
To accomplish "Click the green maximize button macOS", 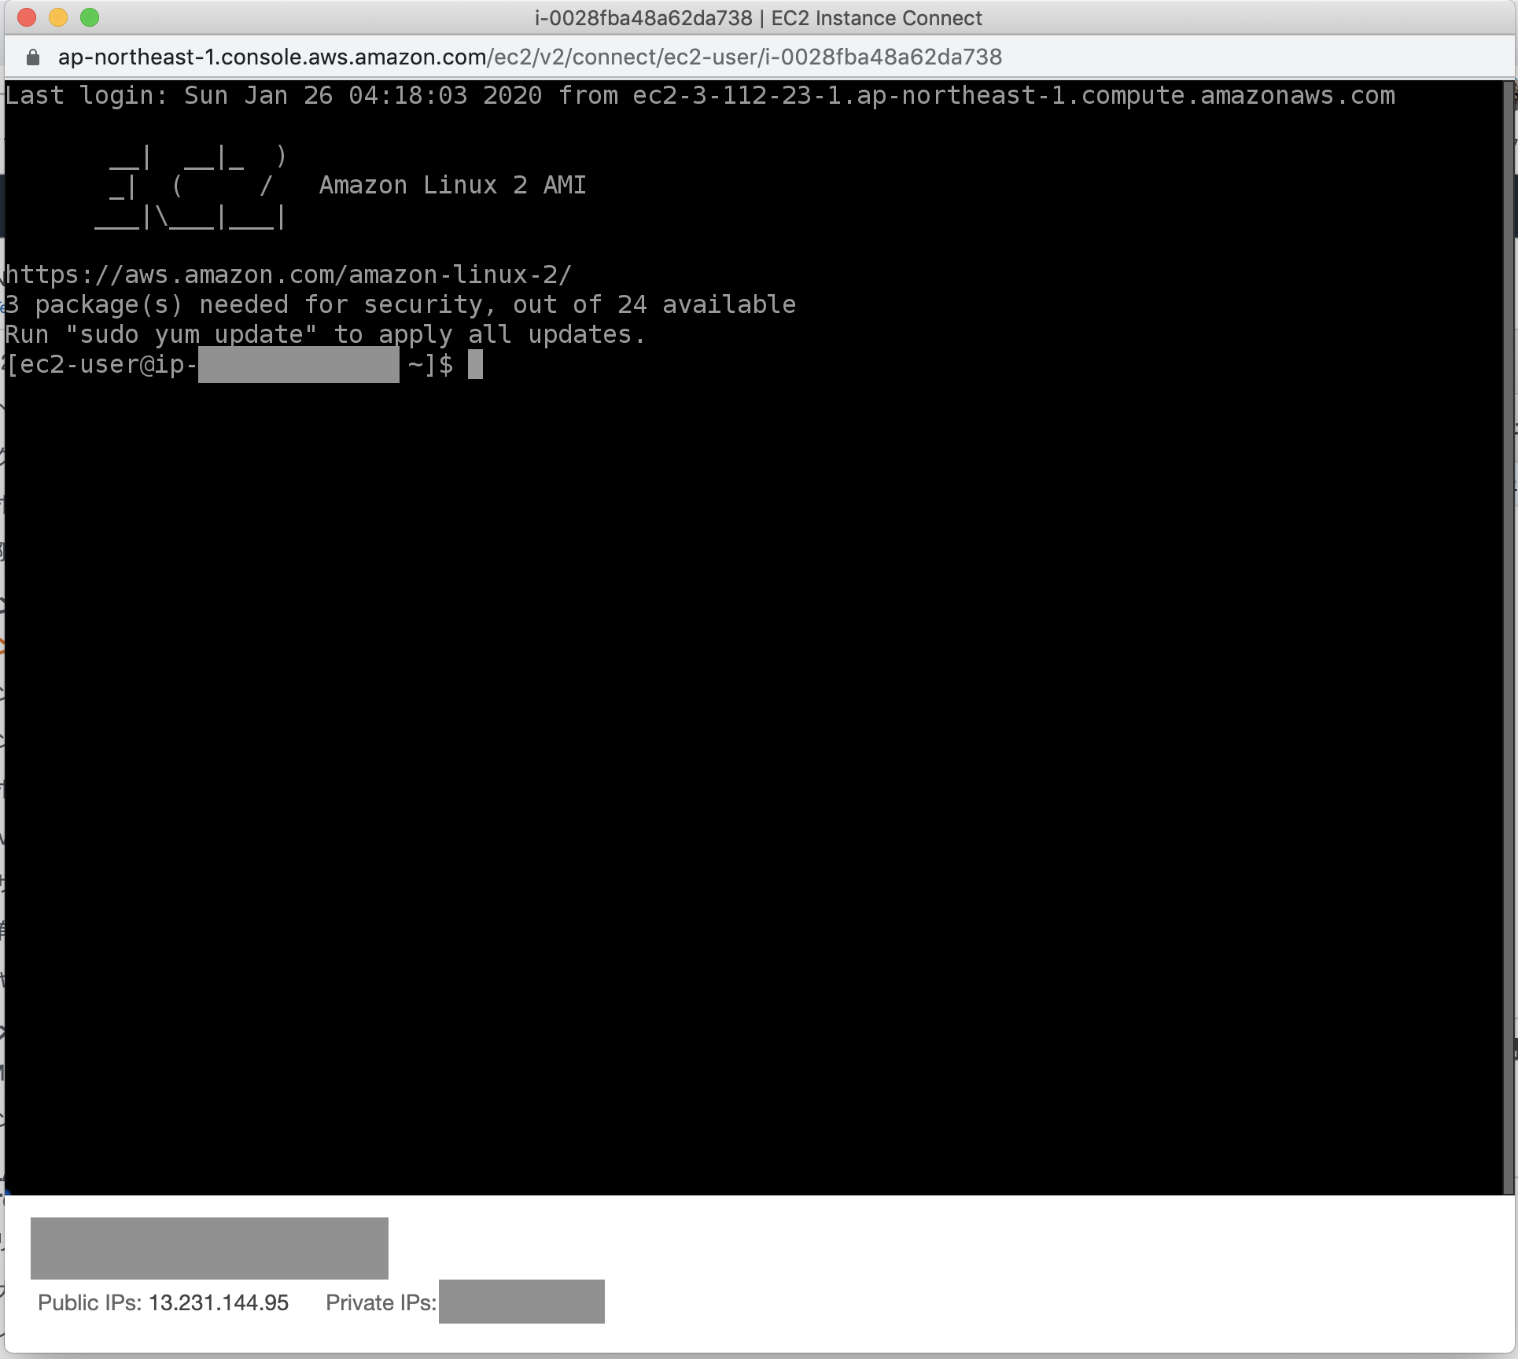I will [x=98, y=18].
